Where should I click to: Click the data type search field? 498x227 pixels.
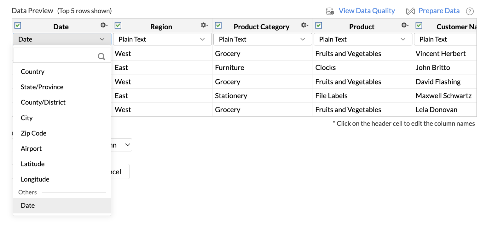point(55,56)
